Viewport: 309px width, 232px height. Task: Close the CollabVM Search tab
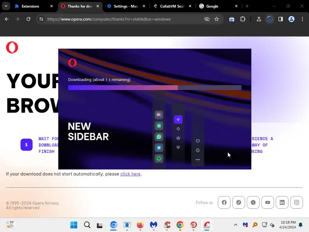click(190, 6)
